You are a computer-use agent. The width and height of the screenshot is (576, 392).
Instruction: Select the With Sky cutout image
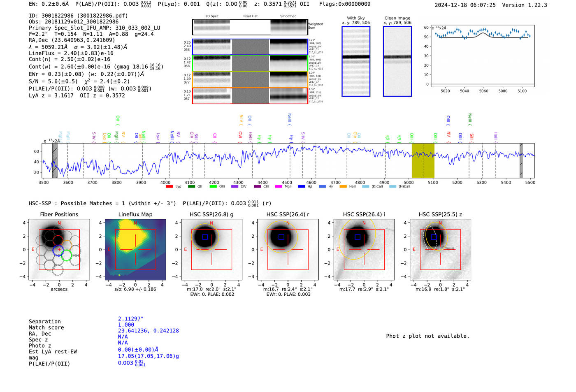coord(356,61)
